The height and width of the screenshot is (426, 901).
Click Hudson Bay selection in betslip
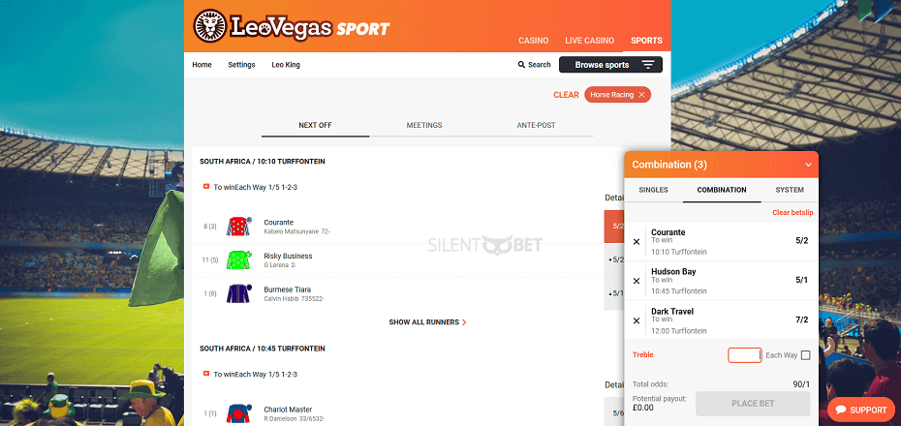coord(721,281)
